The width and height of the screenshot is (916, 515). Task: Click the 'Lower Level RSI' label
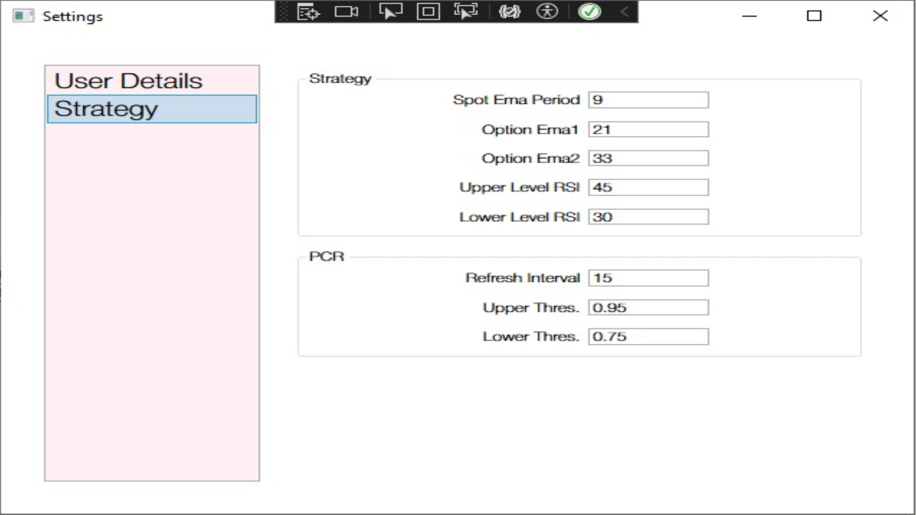tap(520, 217)
